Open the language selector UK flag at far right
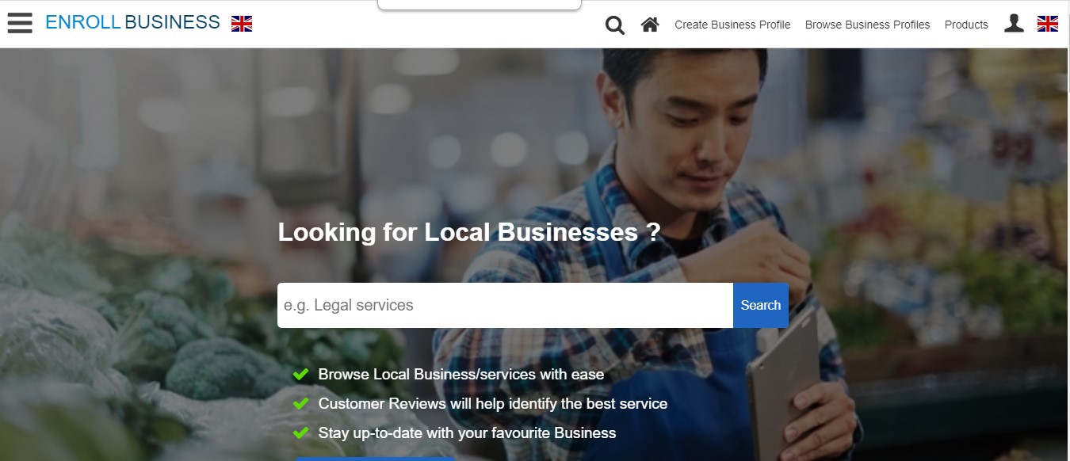 click(1048, 24)
